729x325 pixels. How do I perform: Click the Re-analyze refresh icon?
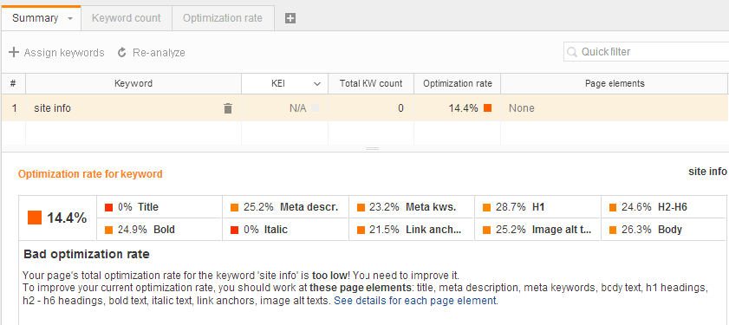click(122, 53)
